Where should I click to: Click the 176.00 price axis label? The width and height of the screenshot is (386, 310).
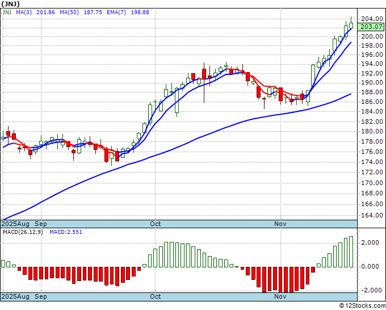click(372, 152)
